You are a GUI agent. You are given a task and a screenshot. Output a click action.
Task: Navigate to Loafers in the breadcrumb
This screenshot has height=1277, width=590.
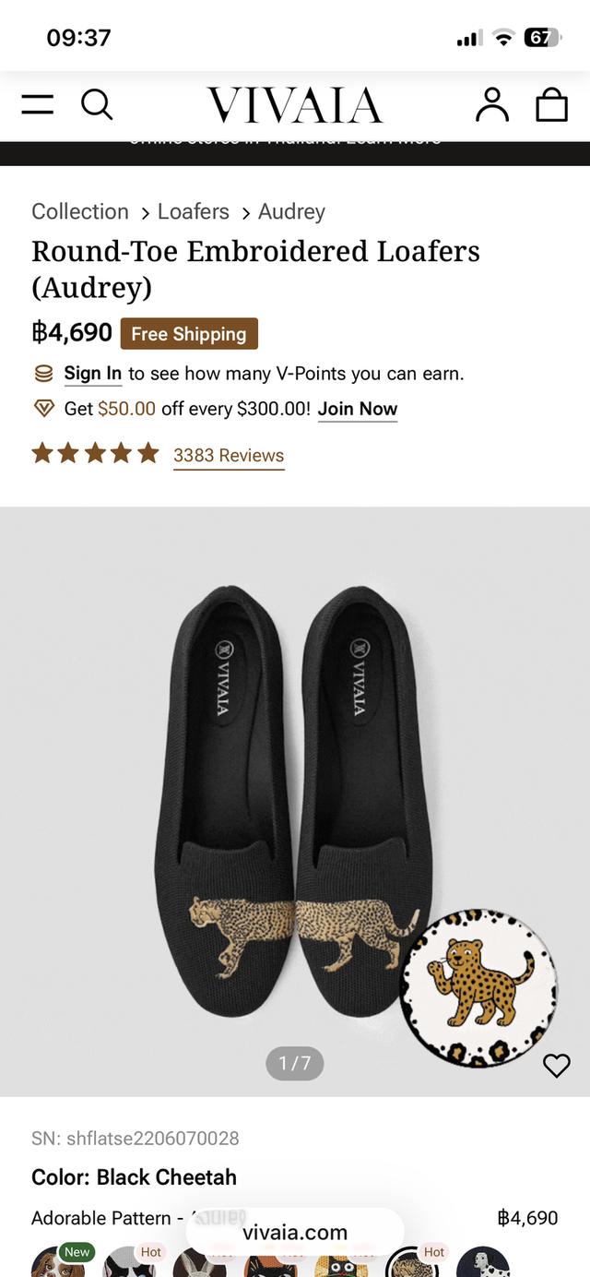click(193, 211)
